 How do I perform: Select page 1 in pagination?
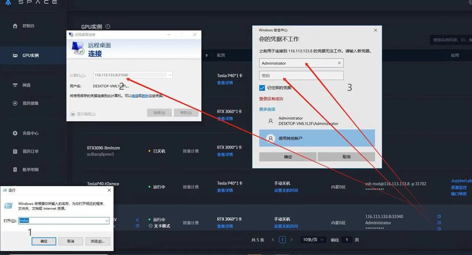(x=282, y=240)
